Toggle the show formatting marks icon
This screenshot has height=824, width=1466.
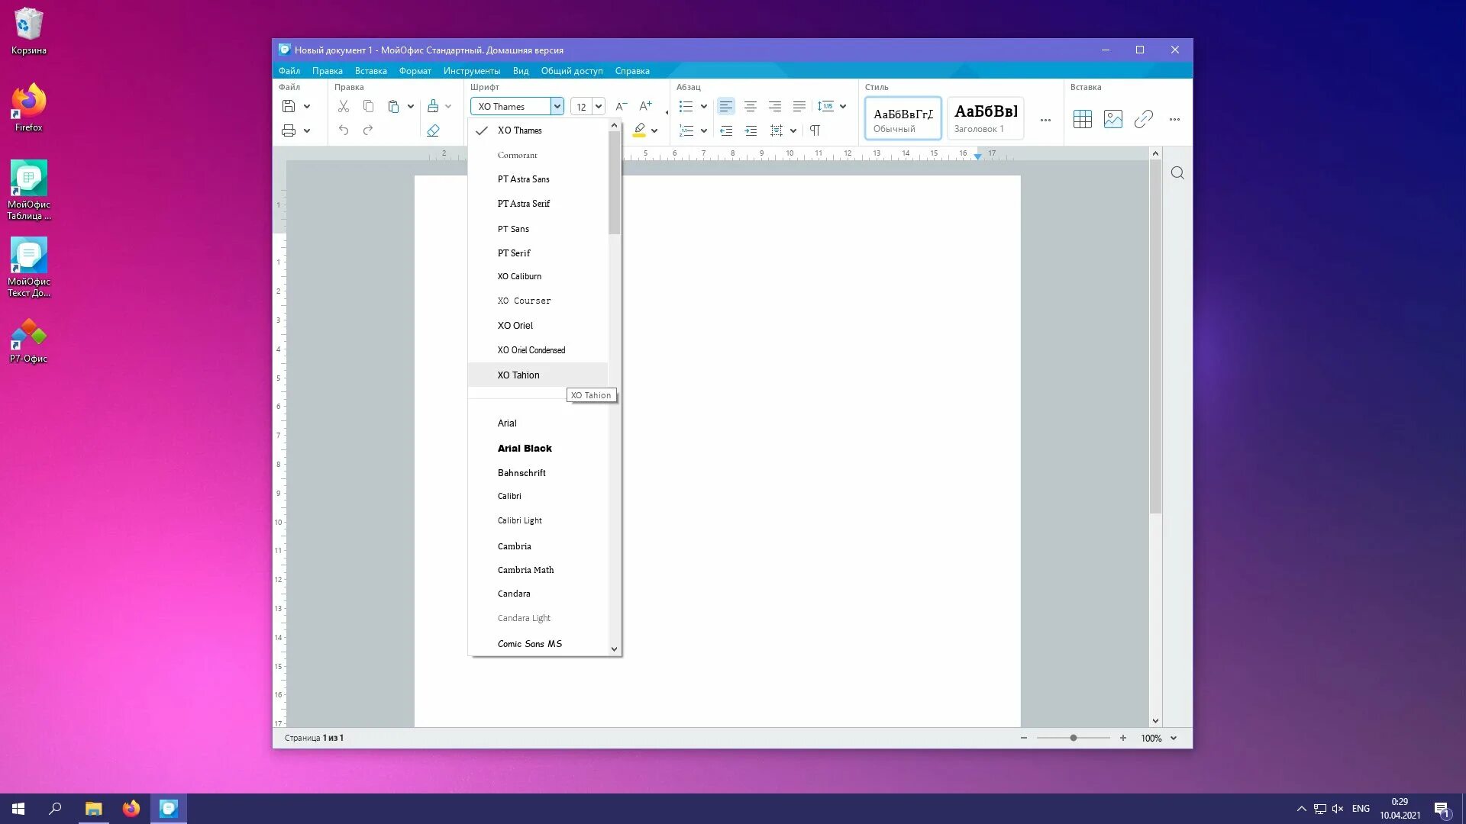pyautogui.click(x=815, y=130)
